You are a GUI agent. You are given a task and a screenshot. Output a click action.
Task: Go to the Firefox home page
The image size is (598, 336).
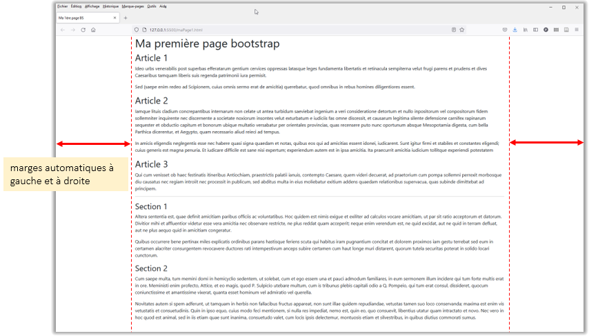(93, 30)
